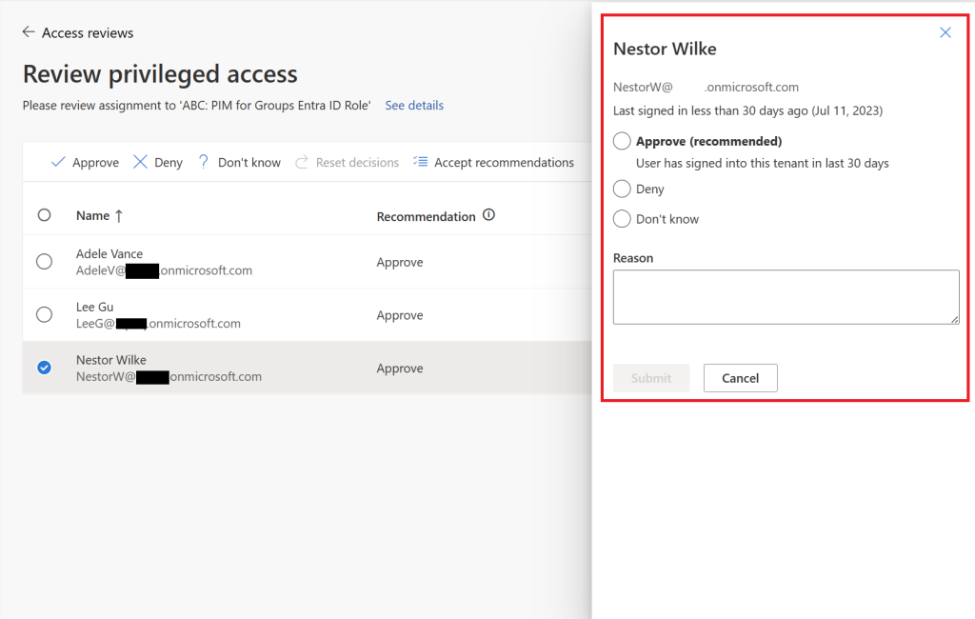Select the Don't know question mark icon
975x619 pixels.
pos(203,162)
